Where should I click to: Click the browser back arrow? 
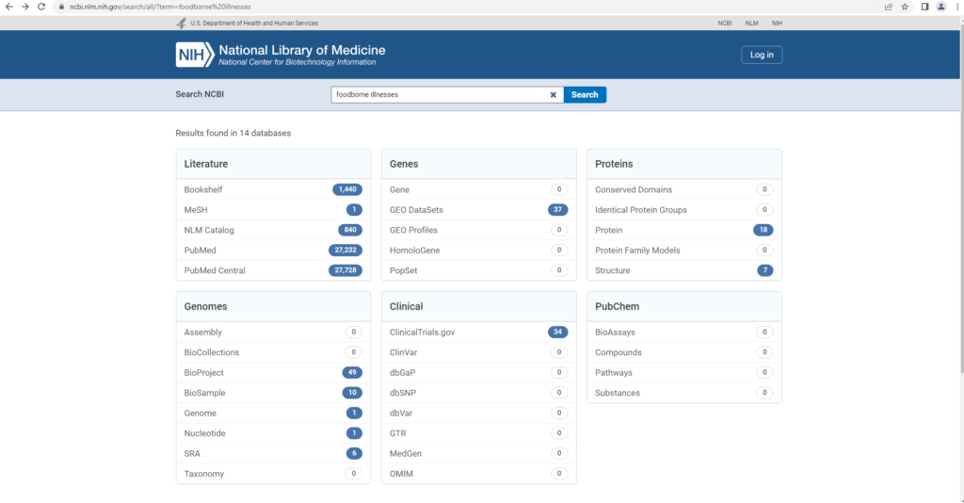[x=8, y=7]
